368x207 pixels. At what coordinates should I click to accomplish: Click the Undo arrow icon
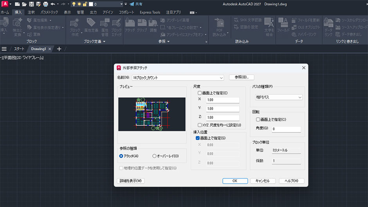tap(53, 4)
